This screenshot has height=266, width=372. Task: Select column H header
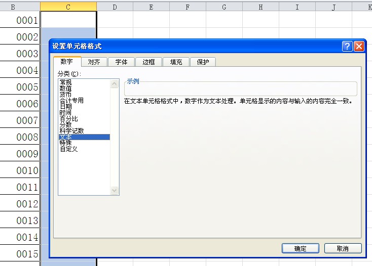(261, 7)
